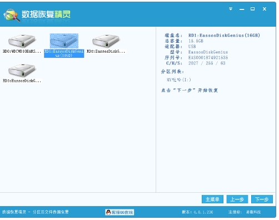Click the 点击“下一步”开始恢复 hint text

[190, 91]
